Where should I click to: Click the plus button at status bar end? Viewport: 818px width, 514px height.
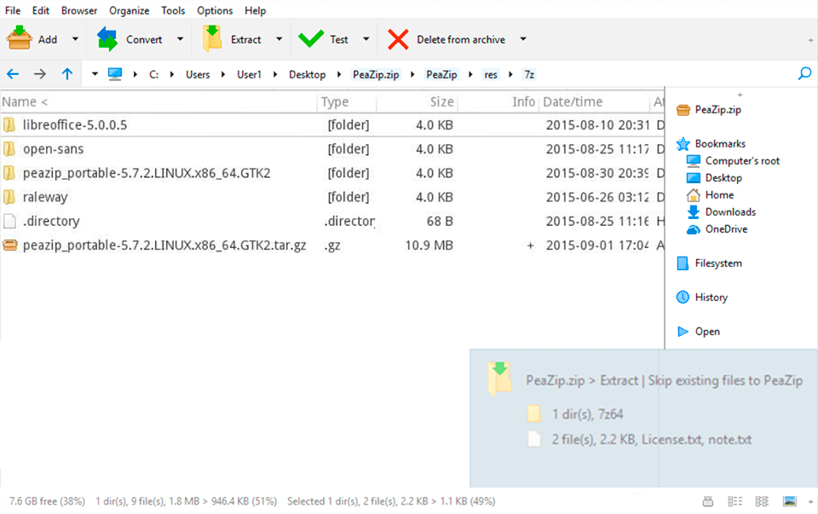pos(810,502)
